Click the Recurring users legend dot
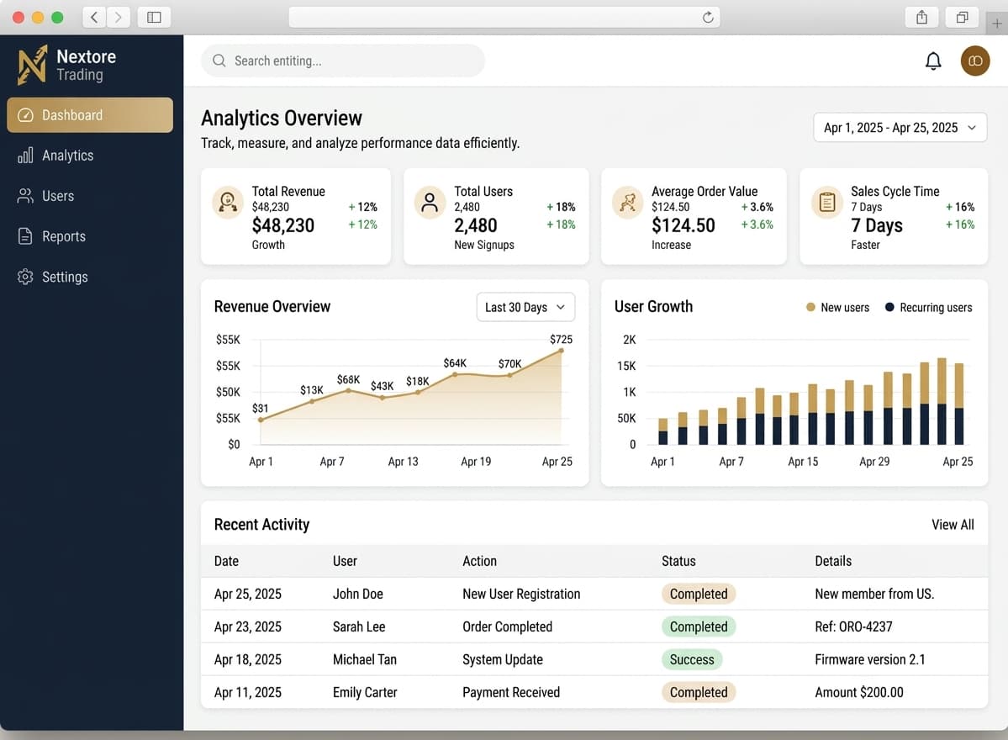The image size is (1008, 740). (889, 307)
